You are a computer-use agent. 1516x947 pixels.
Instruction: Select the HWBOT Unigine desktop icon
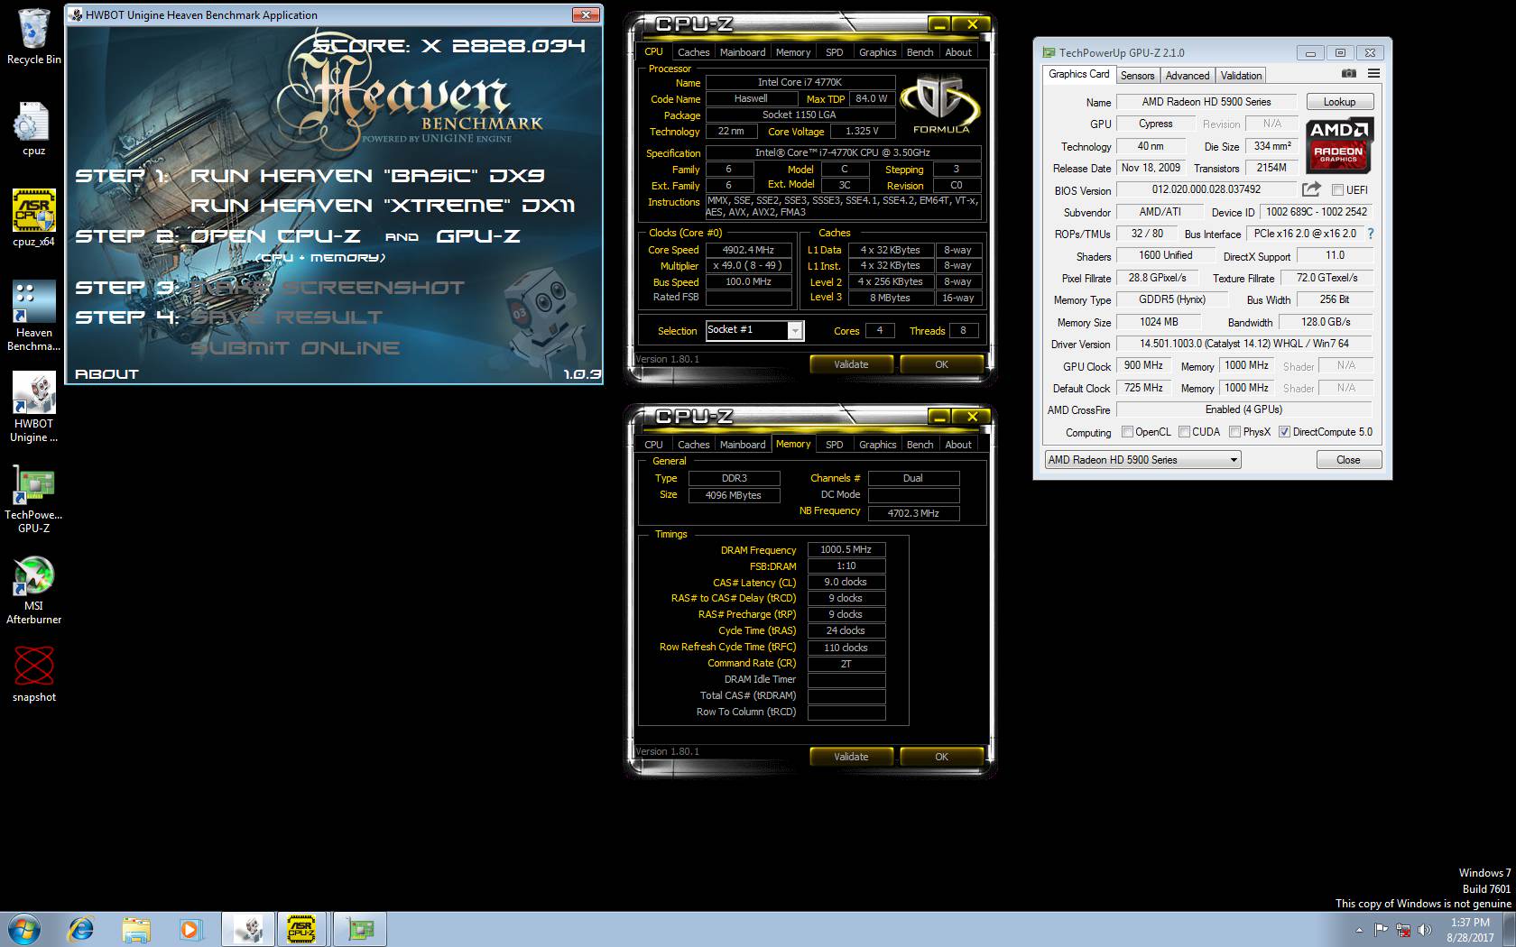point(33,406)
